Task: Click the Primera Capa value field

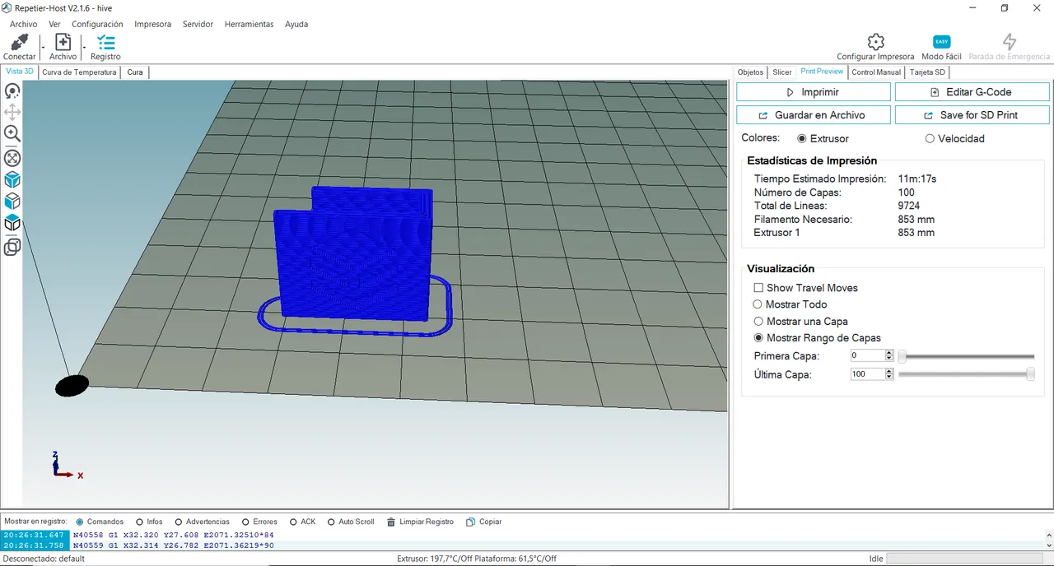Action: pyautogui.click(x=867, y=355)
